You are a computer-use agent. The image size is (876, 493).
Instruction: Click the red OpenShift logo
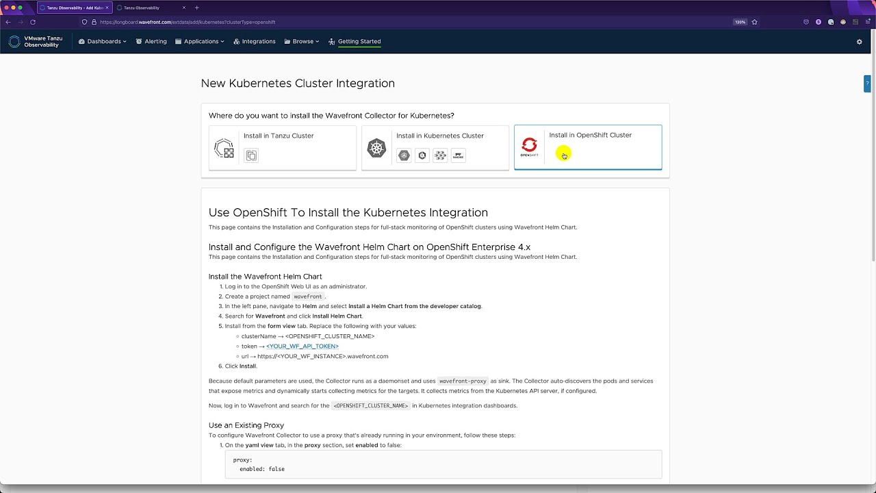coord(529,146)
